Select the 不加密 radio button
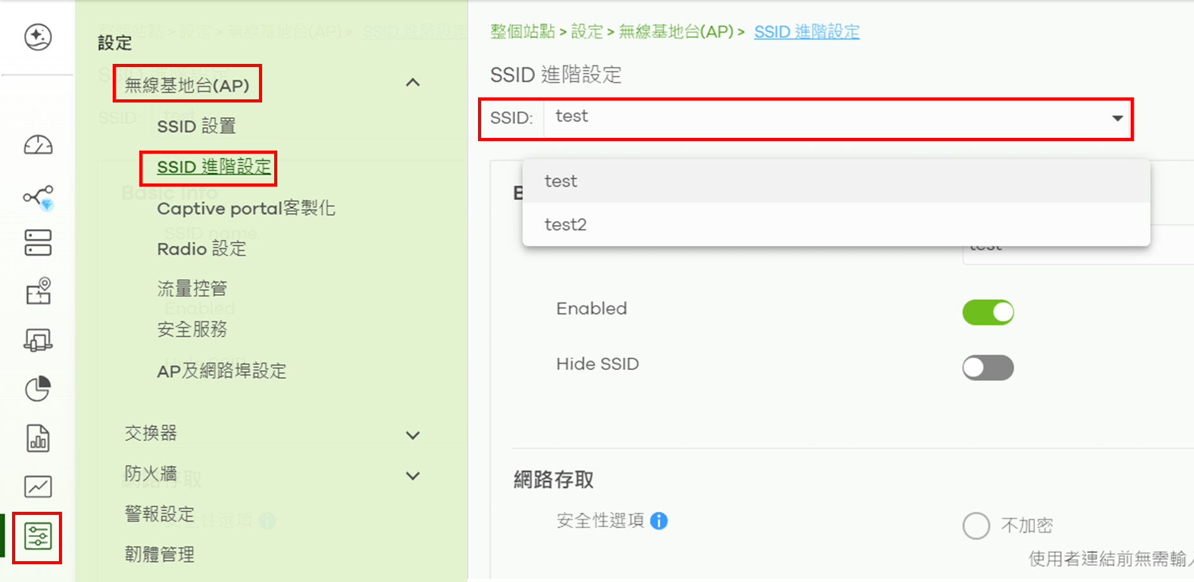1194x582 pixels. click(976, 526)
